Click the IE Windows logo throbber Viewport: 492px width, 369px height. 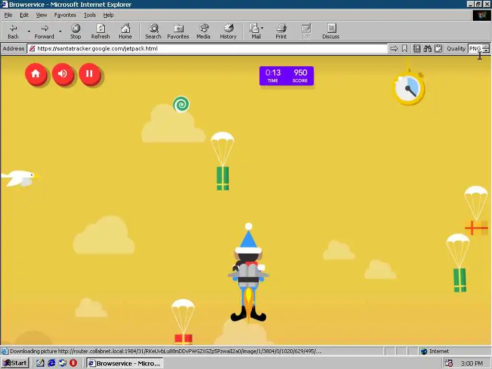(x=481, y=15)
